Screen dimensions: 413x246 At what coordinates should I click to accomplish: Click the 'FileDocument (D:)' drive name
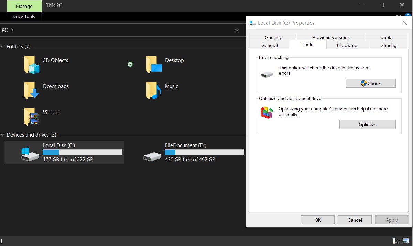[186, 145]
